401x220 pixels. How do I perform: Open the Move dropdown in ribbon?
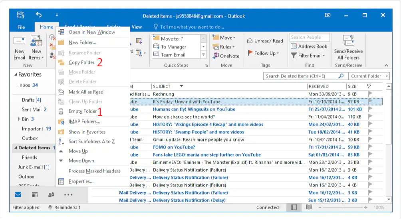click(x=224, y=38)
